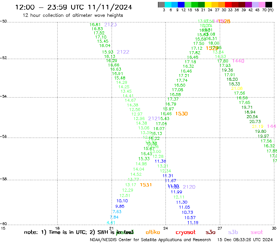Select the black 70 ft legend swatch
277x243 pixels.
click(x=268, y=4)
